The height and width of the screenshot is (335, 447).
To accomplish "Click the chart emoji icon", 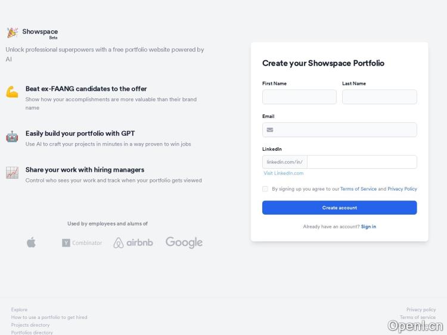I will click(12, 173).
